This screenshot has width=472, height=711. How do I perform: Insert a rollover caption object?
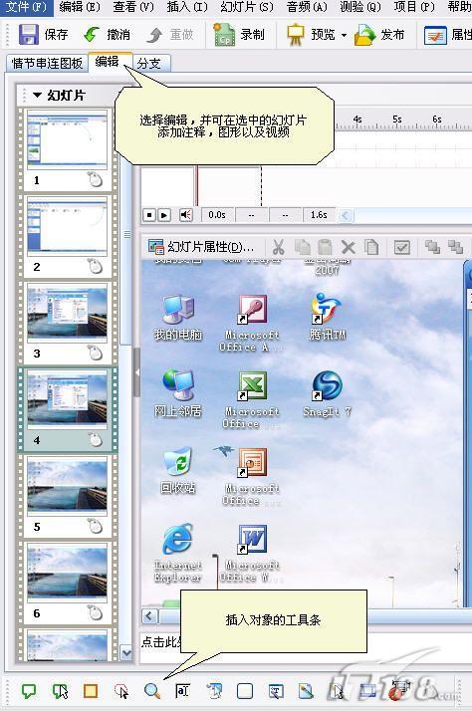(x=60, y=691)
